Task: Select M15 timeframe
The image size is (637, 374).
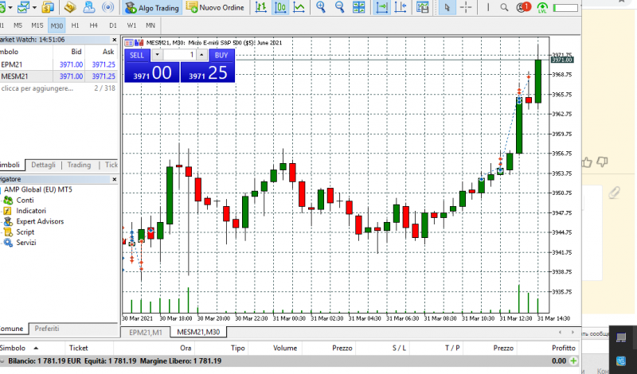Action: coord(37,25)
